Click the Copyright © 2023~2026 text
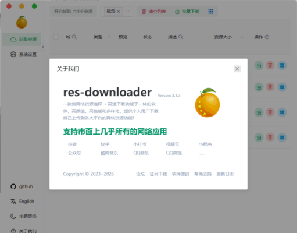The height and width of the screenshot is (233, 297). click(88, 174)
